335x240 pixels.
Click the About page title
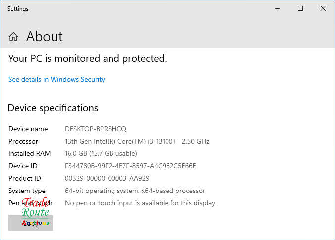pos(44,37)
